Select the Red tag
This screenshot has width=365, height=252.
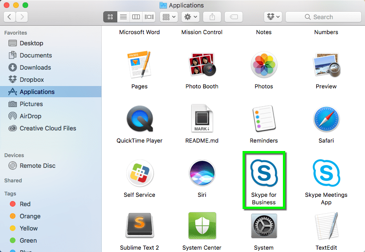click(51, 204)
